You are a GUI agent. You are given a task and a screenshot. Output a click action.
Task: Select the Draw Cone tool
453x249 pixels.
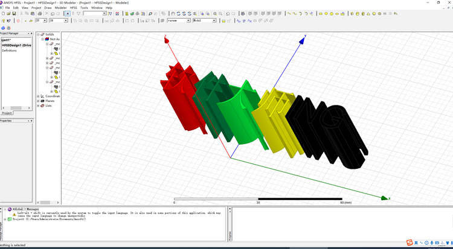(x=368, y=13)
